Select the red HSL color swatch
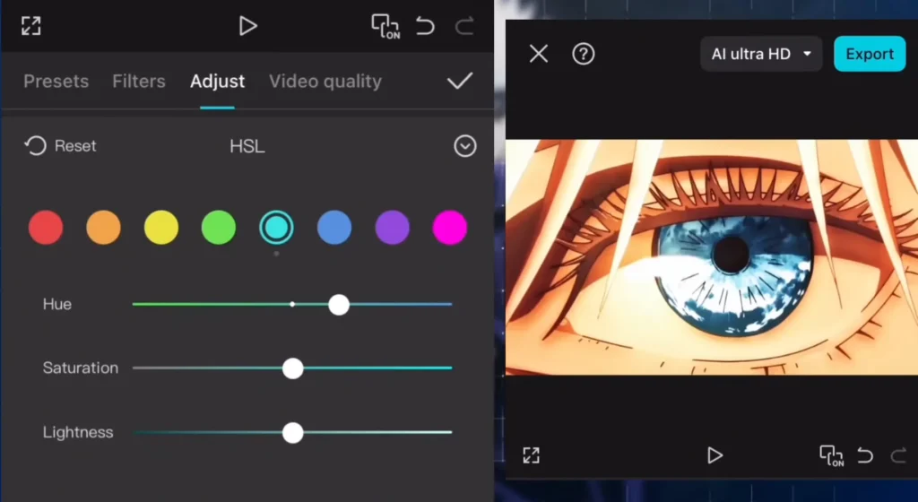The image size is (918, 502). [x=46, y=227]
